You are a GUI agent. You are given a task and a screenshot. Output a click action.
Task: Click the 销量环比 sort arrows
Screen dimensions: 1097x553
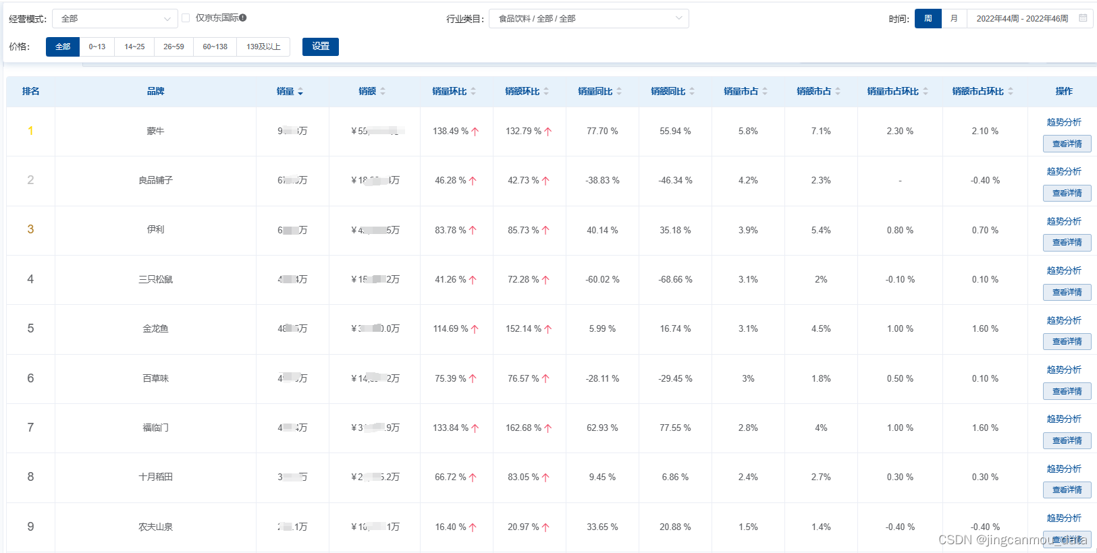[x=473, y=92]
